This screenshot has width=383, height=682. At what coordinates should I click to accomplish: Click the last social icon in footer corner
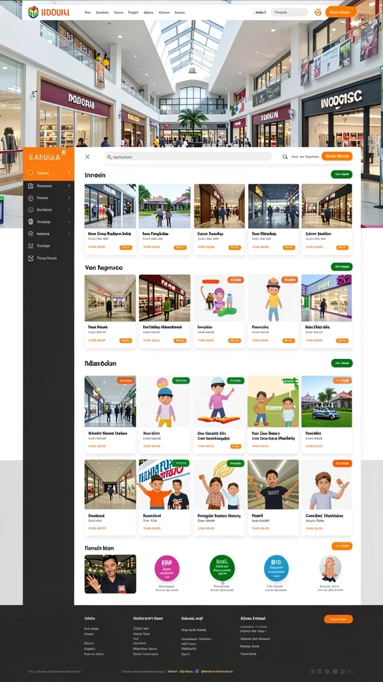tap(351, 671)
